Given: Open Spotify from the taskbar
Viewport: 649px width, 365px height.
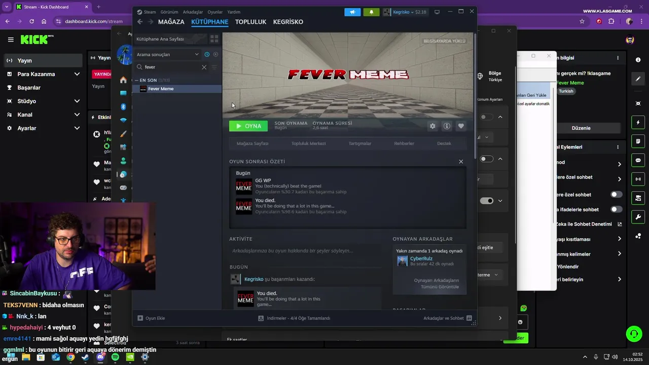Looking at the screenshot, I should pos(115,357).
